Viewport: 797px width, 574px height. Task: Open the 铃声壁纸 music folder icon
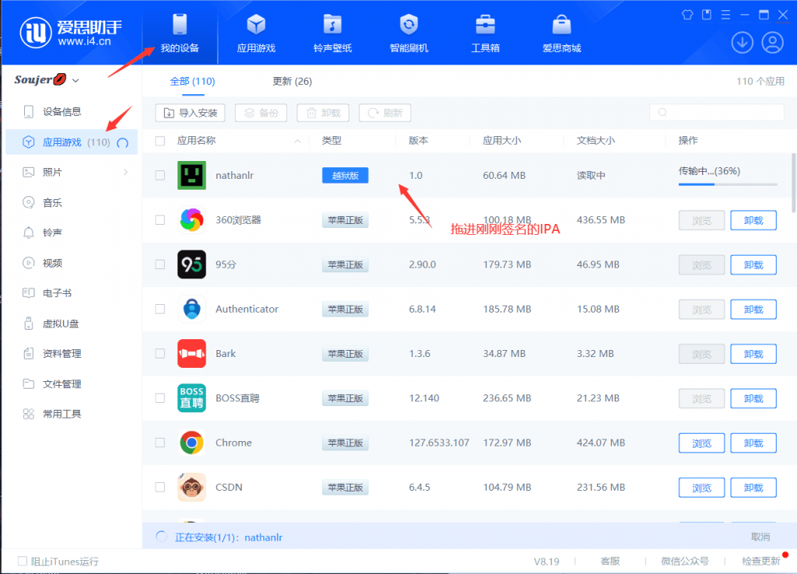[332, 24]
